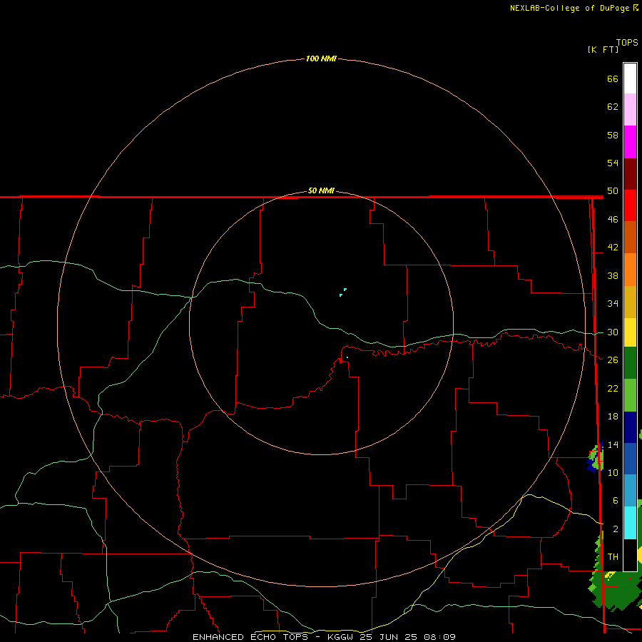Click the light blue legend swatch near 6
Viewport: 642px width, 642px height.
tap(630, 490)
